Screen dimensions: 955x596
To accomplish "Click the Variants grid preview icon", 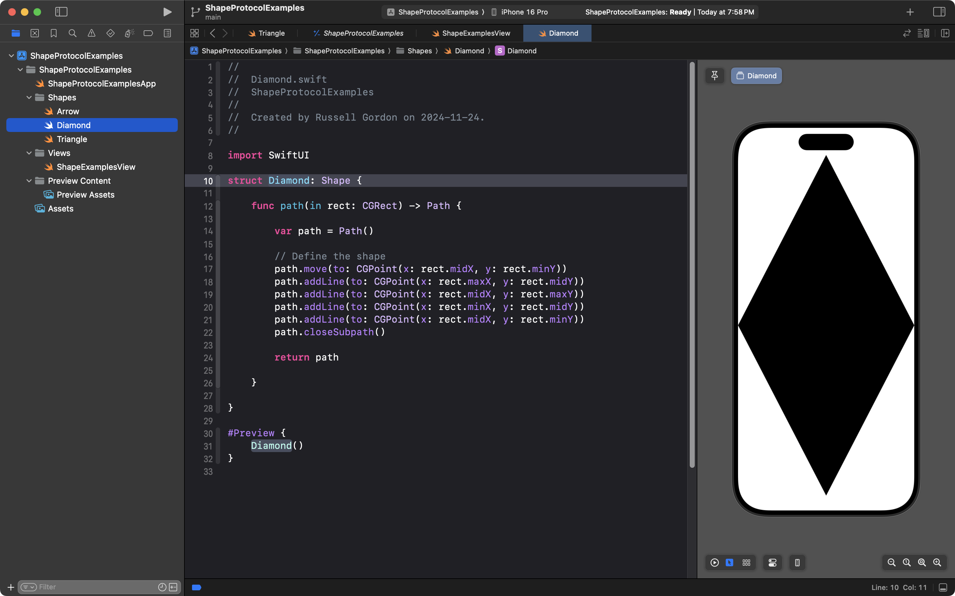I will pos(747,563).
